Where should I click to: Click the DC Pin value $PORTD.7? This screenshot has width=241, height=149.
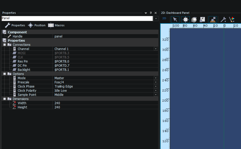click(x=62, y=66)
